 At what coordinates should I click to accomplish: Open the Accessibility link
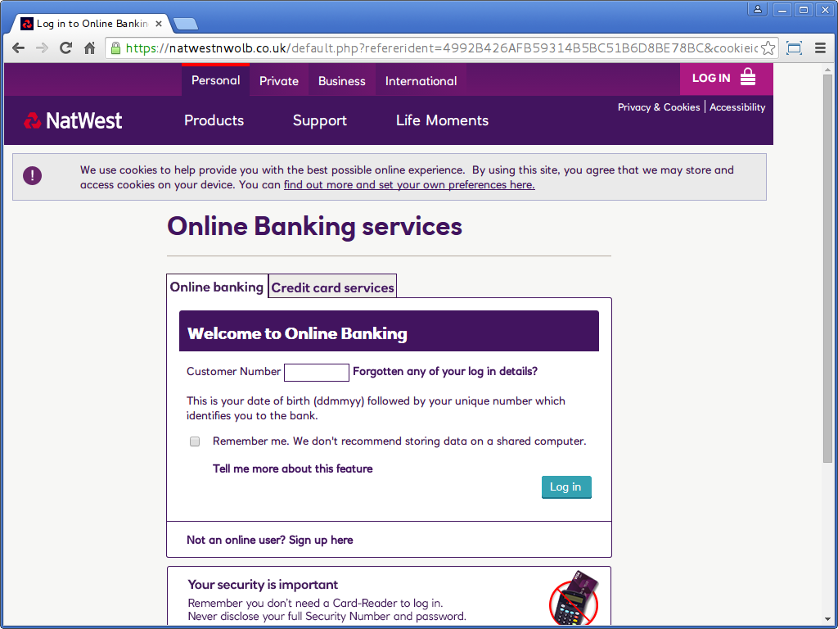click(737, 107)
